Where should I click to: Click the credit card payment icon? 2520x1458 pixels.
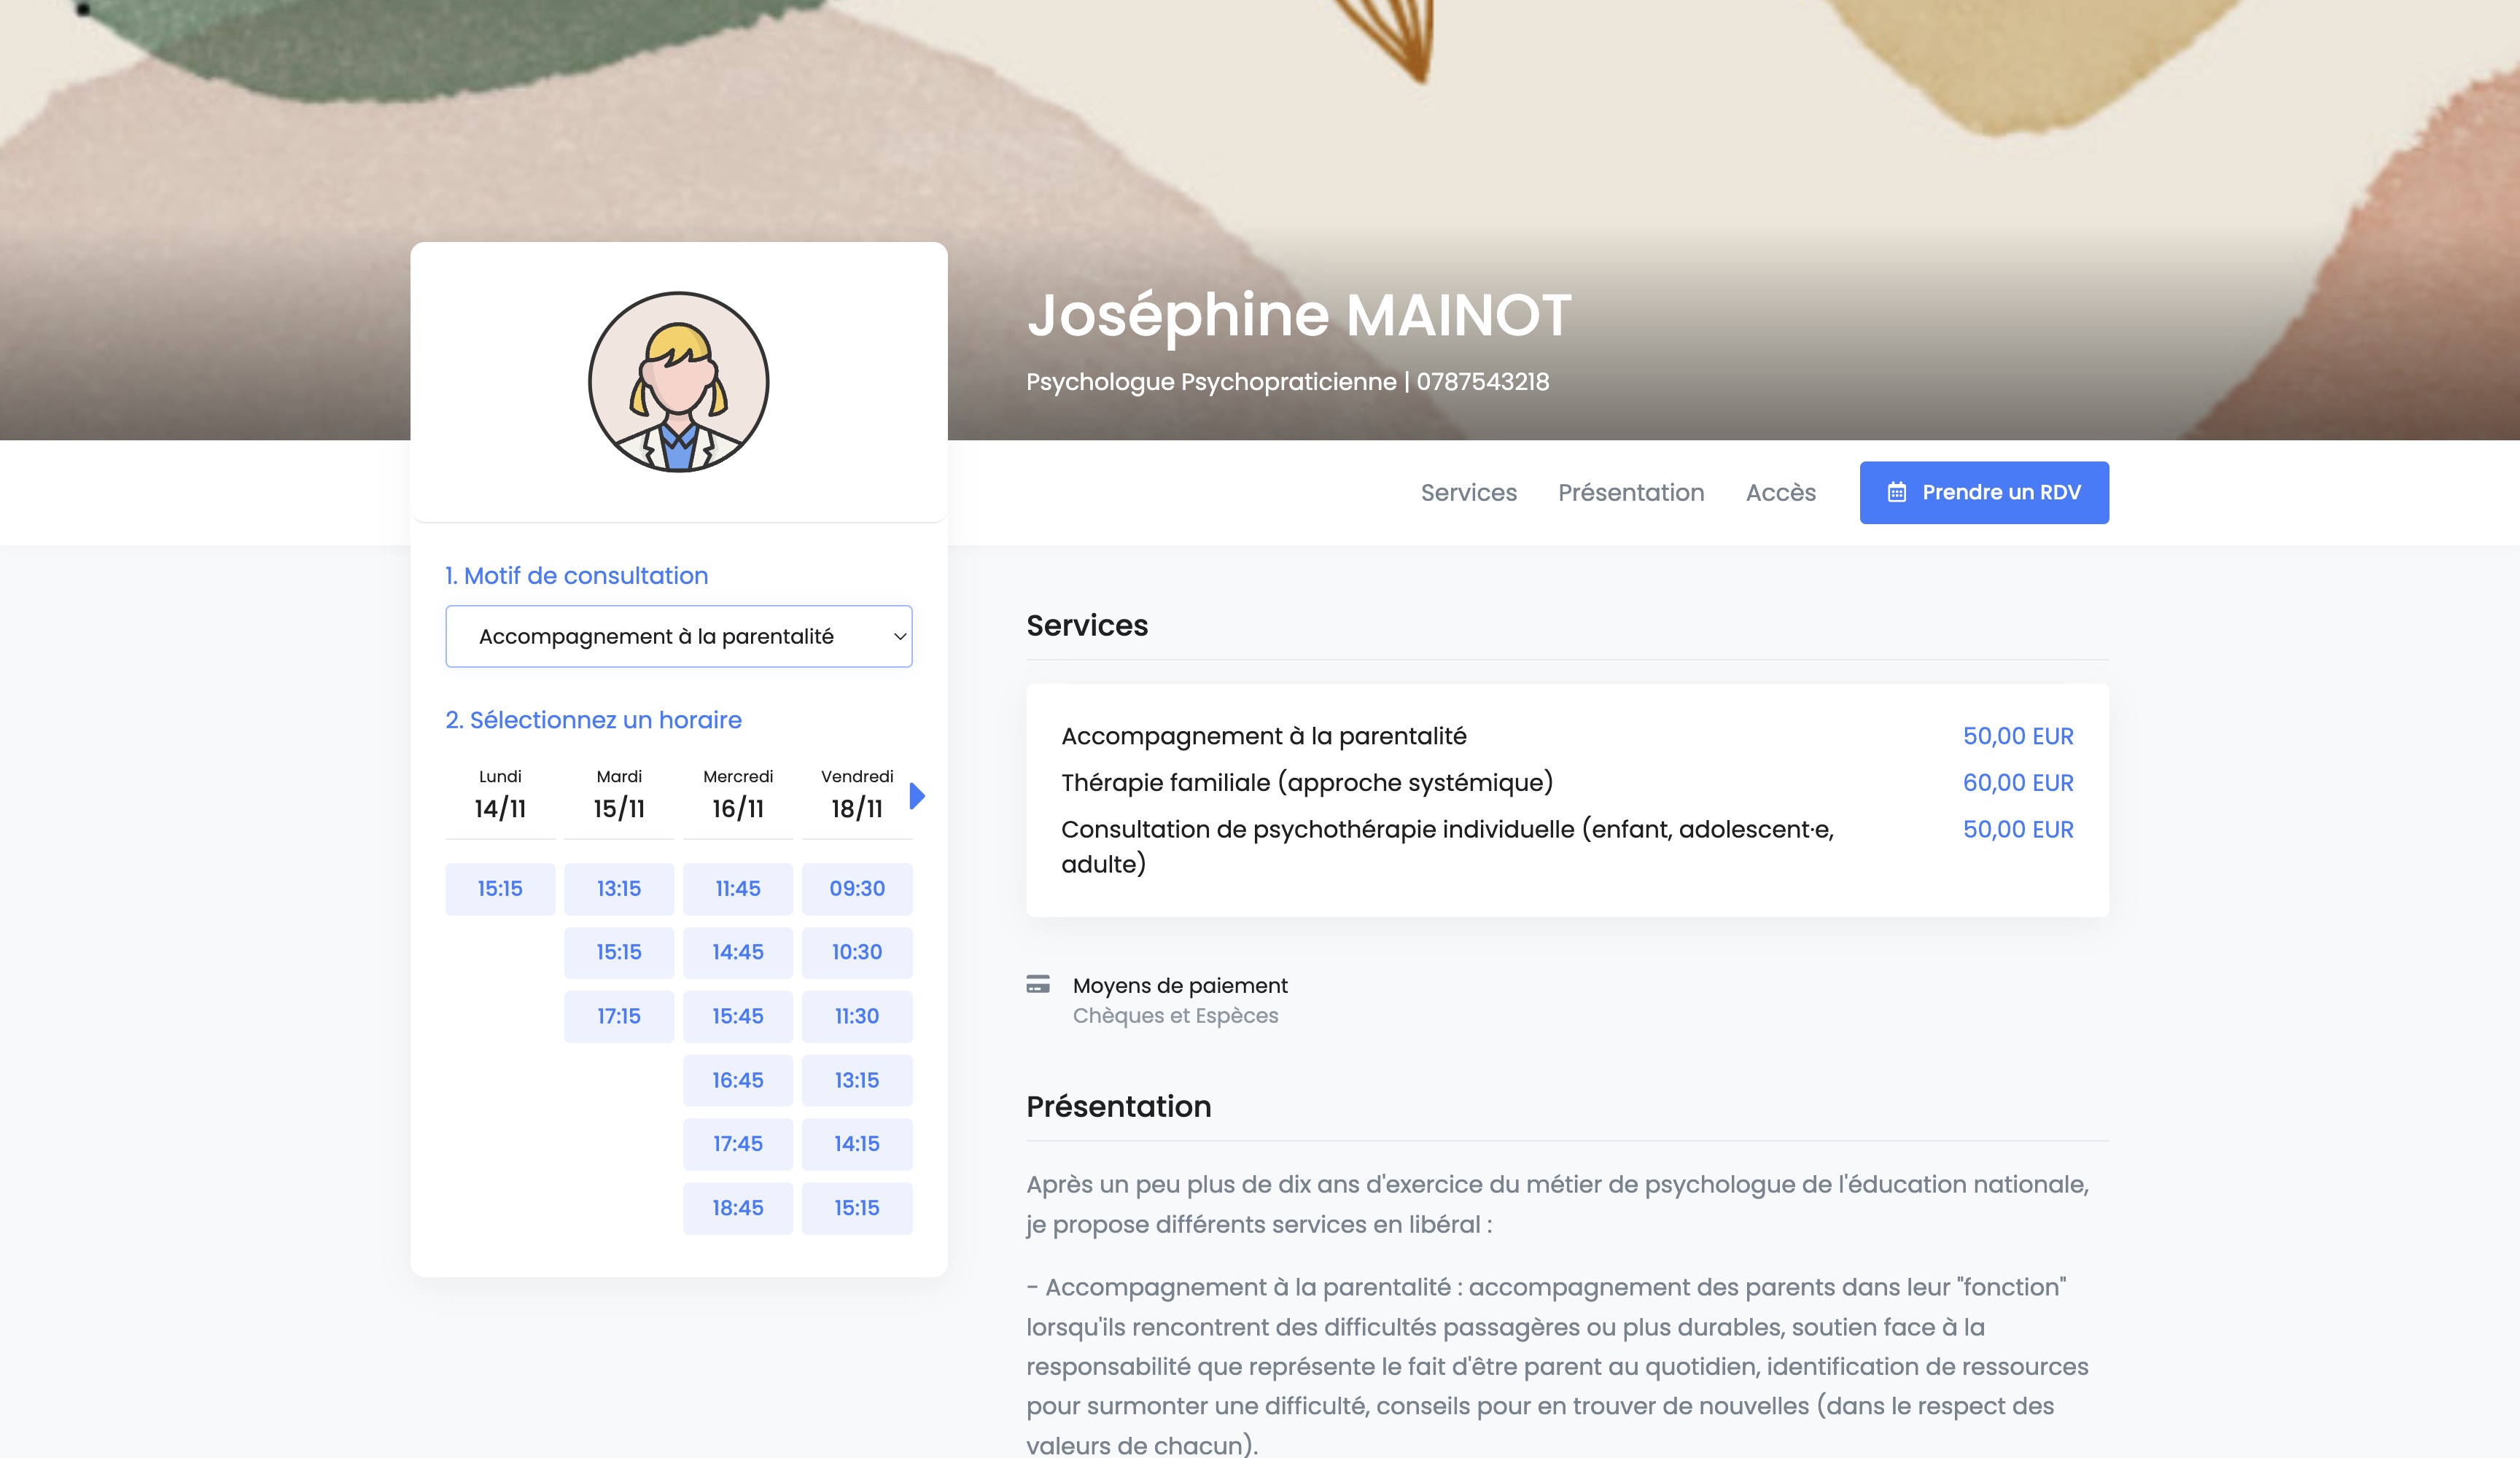click(x=1038, y=984)
